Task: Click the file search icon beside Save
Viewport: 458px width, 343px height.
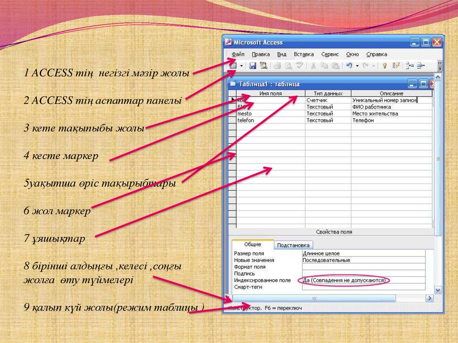Action: [x=264, y=66]
